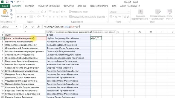Open the ФАЙЛ tab
The image size is (175, 98).
(x=5, y=6)
